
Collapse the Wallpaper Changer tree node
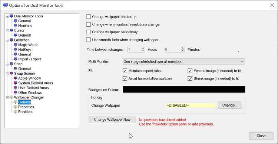point(7,98)
